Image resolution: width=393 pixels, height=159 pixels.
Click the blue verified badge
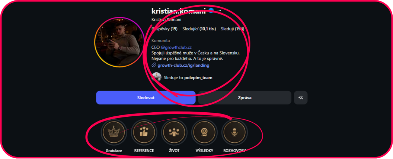pos(211,10)
